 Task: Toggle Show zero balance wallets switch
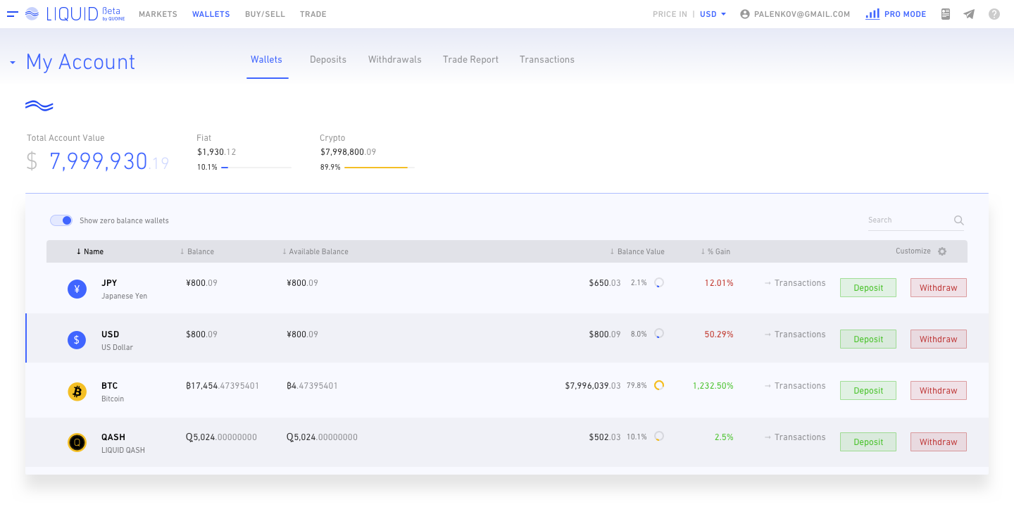[x=61, y=220]
